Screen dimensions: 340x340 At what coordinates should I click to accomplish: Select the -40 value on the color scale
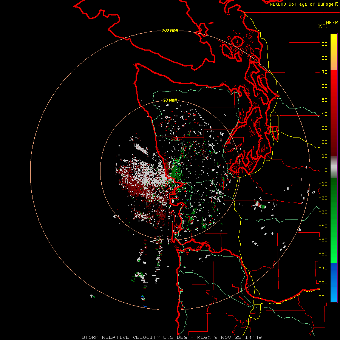click(323, 226)
